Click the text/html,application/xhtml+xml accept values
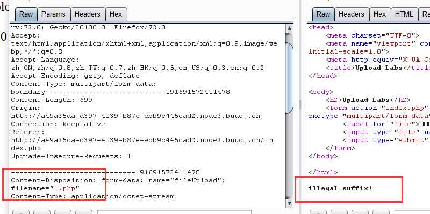 point(144,43)
